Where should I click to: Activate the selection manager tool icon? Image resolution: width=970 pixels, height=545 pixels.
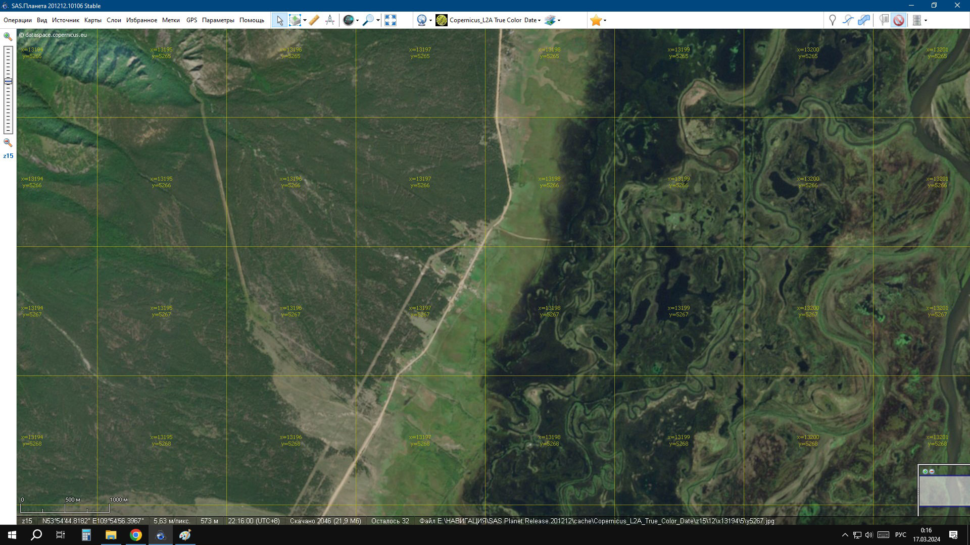pyautogui.click(x=295, y=20)
